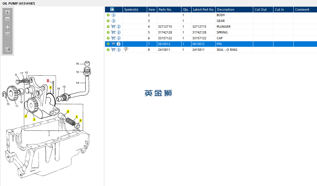Sort by the Description column header
This screenshot has height=186, width=317.
(234, 10)
